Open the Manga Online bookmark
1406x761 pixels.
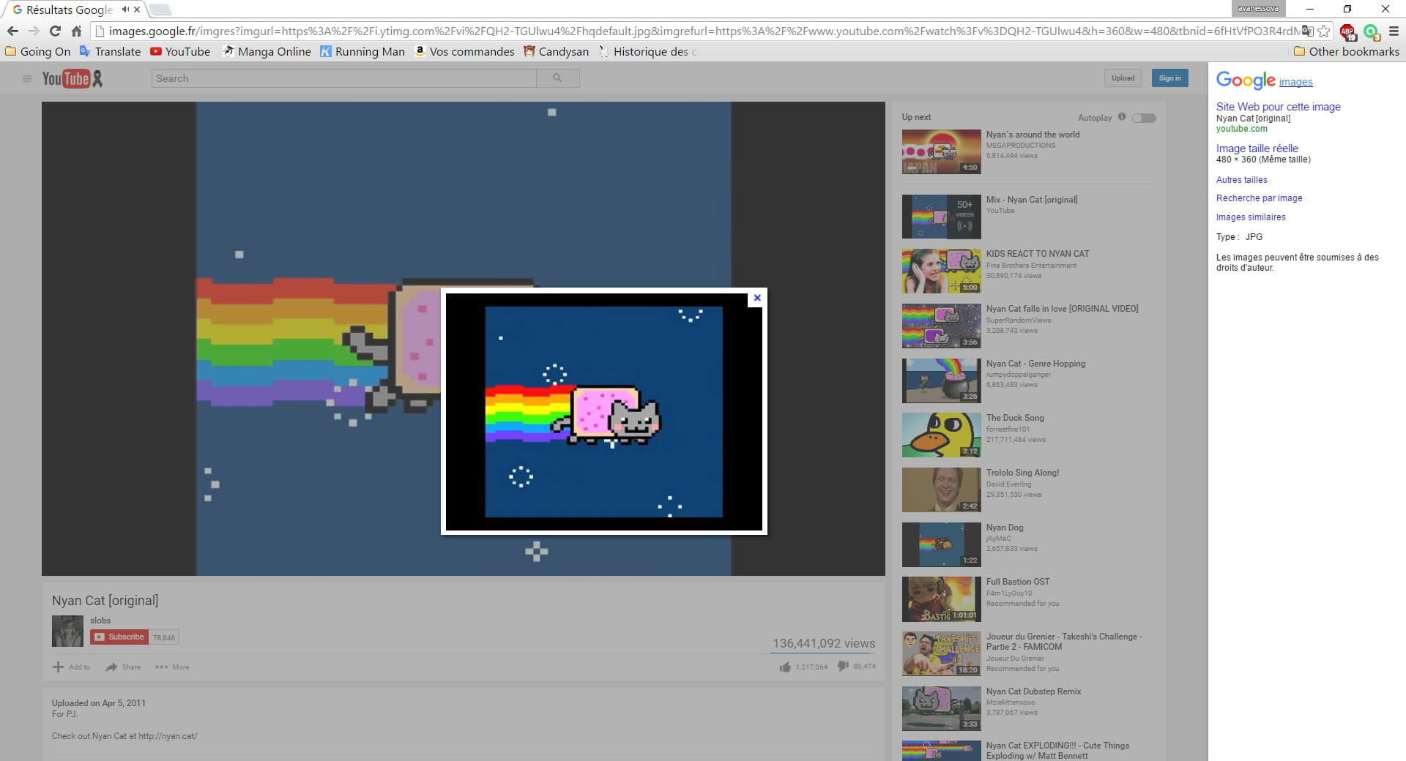tap(267, 51)
